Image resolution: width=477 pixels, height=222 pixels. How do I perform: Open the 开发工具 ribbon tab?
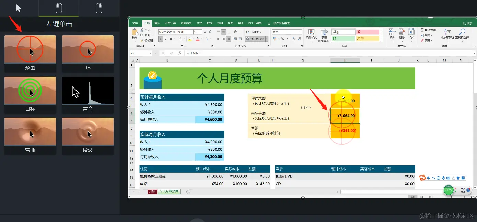[x=170, y=23]
